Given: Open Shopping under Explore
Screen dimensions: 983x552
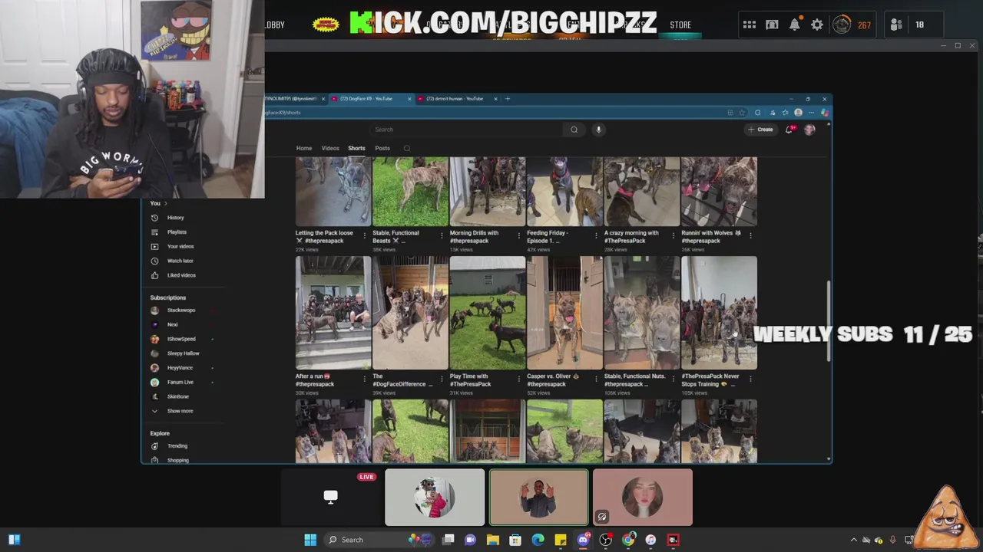Looking at the screenshot, I should coord(177,460).
